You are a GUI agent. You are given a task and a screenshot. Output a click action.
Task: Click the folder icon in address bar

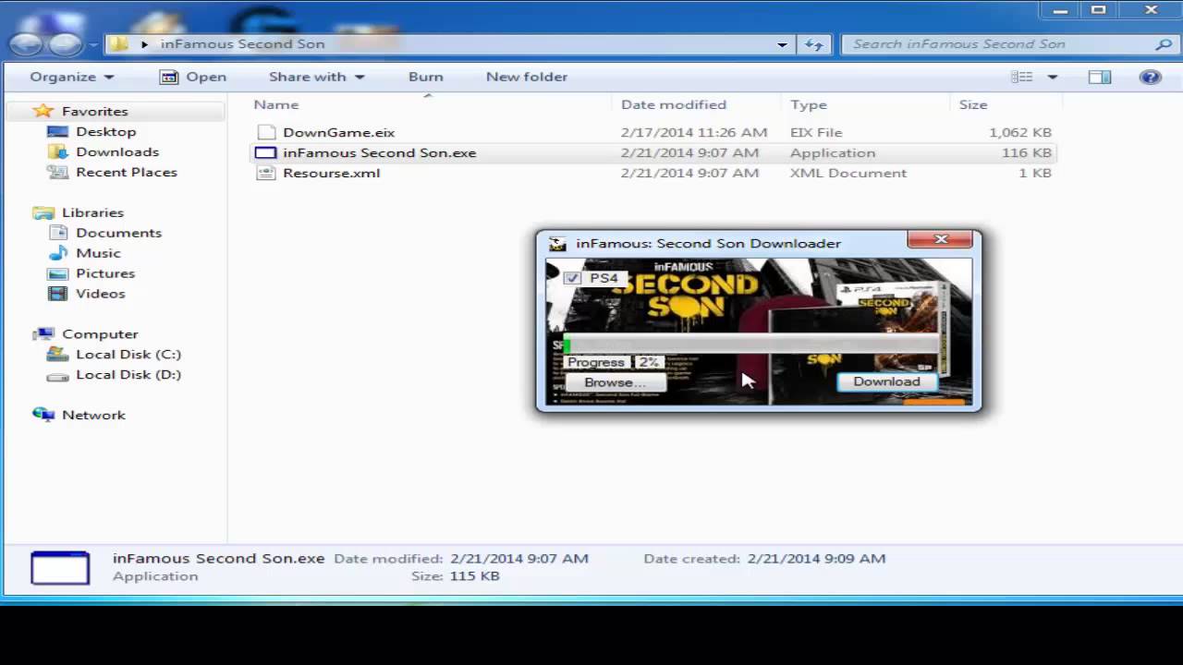pyautogui.click(x=118, y=43)
